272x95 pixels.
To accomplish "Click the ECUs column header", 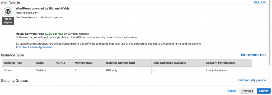I will click(44, 63).
